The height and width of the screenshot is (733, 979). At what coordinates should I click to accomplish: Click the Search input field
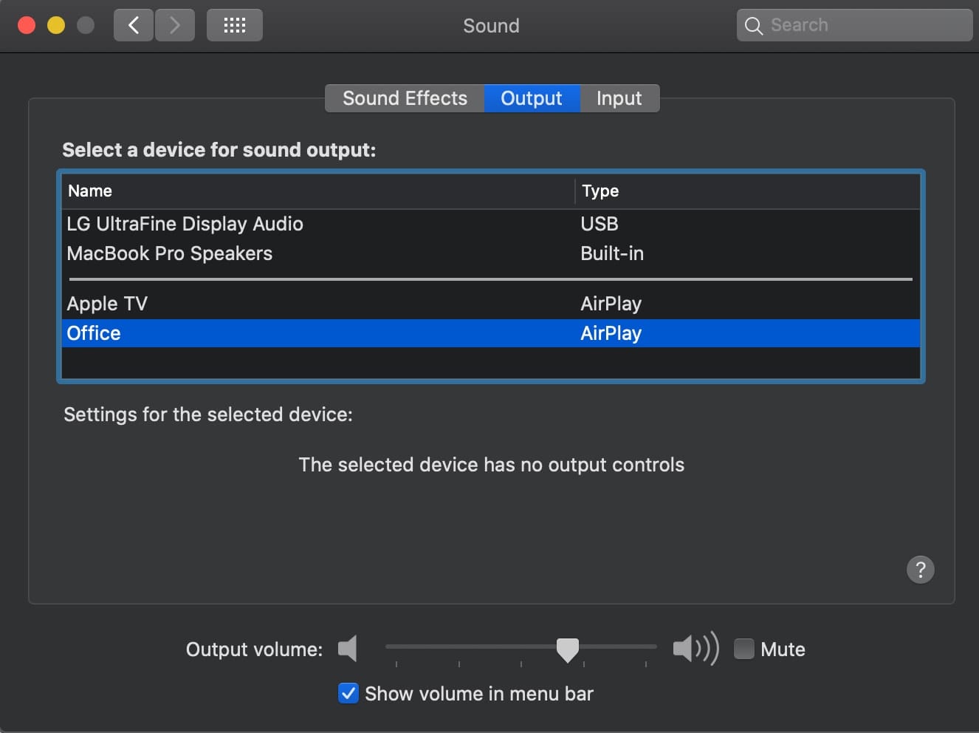(x=864, y=25)
